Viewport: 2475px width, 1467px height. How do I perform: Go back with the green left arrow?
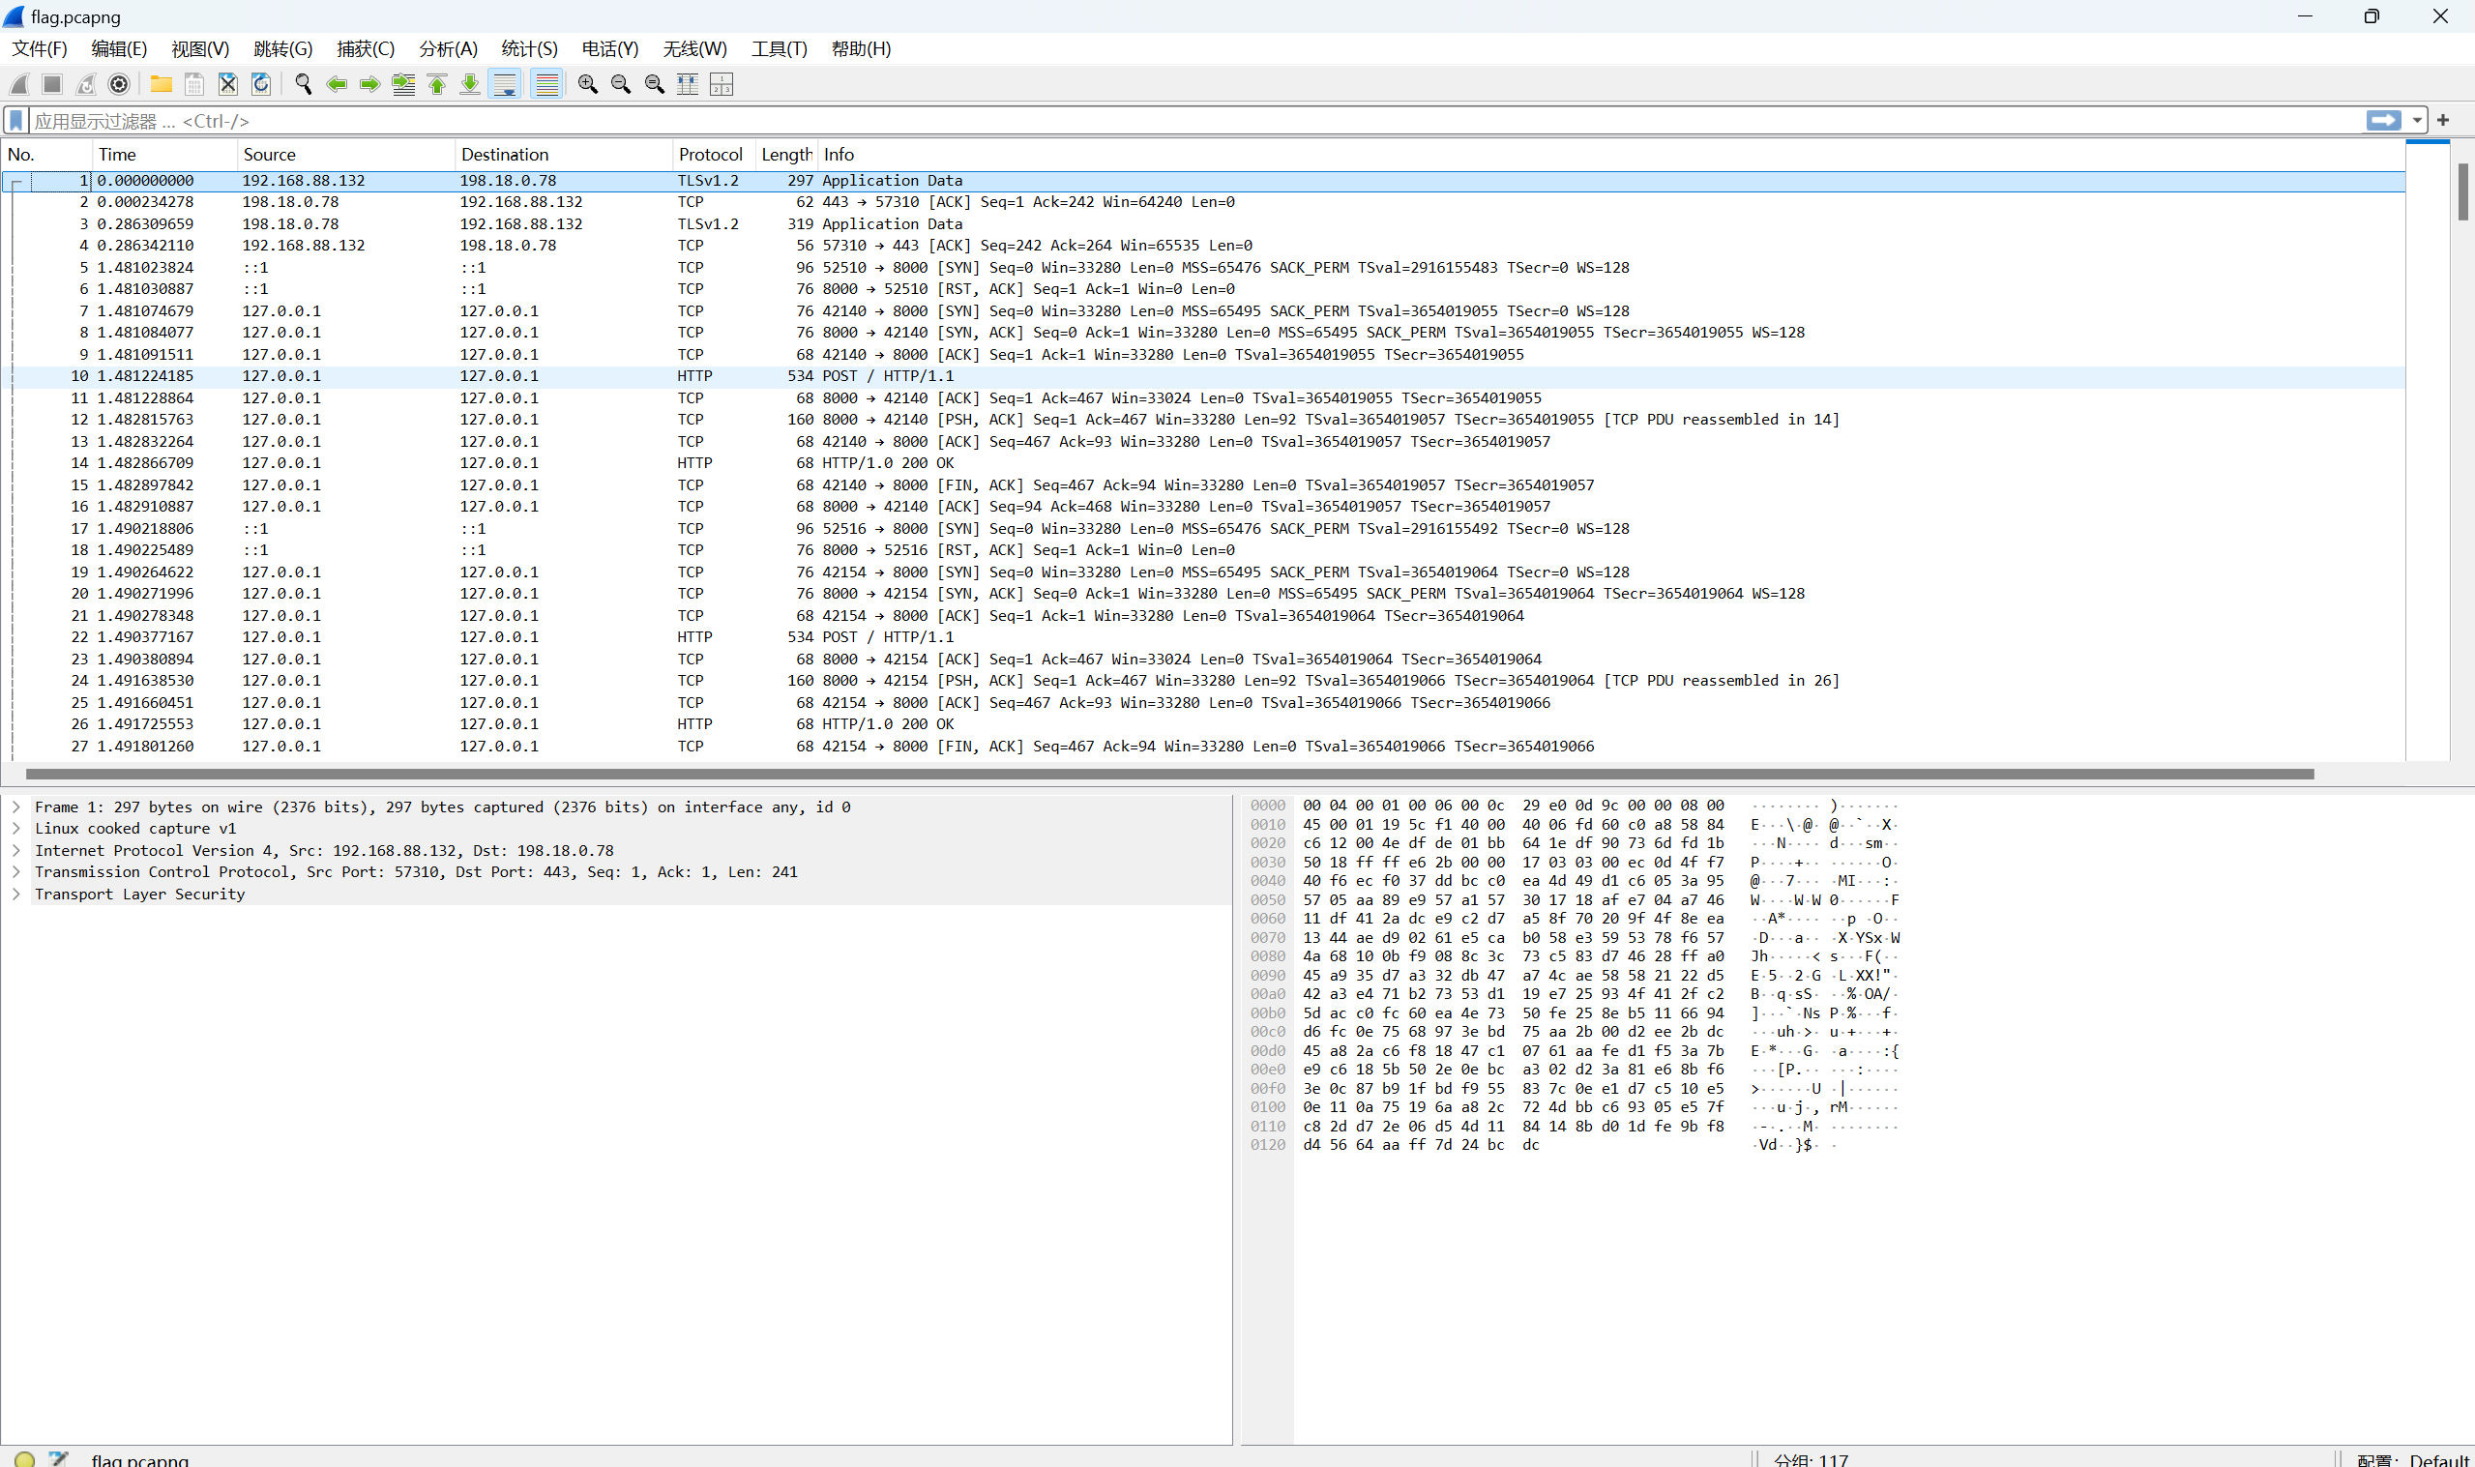pyautogui.click(x=336, y=84)
